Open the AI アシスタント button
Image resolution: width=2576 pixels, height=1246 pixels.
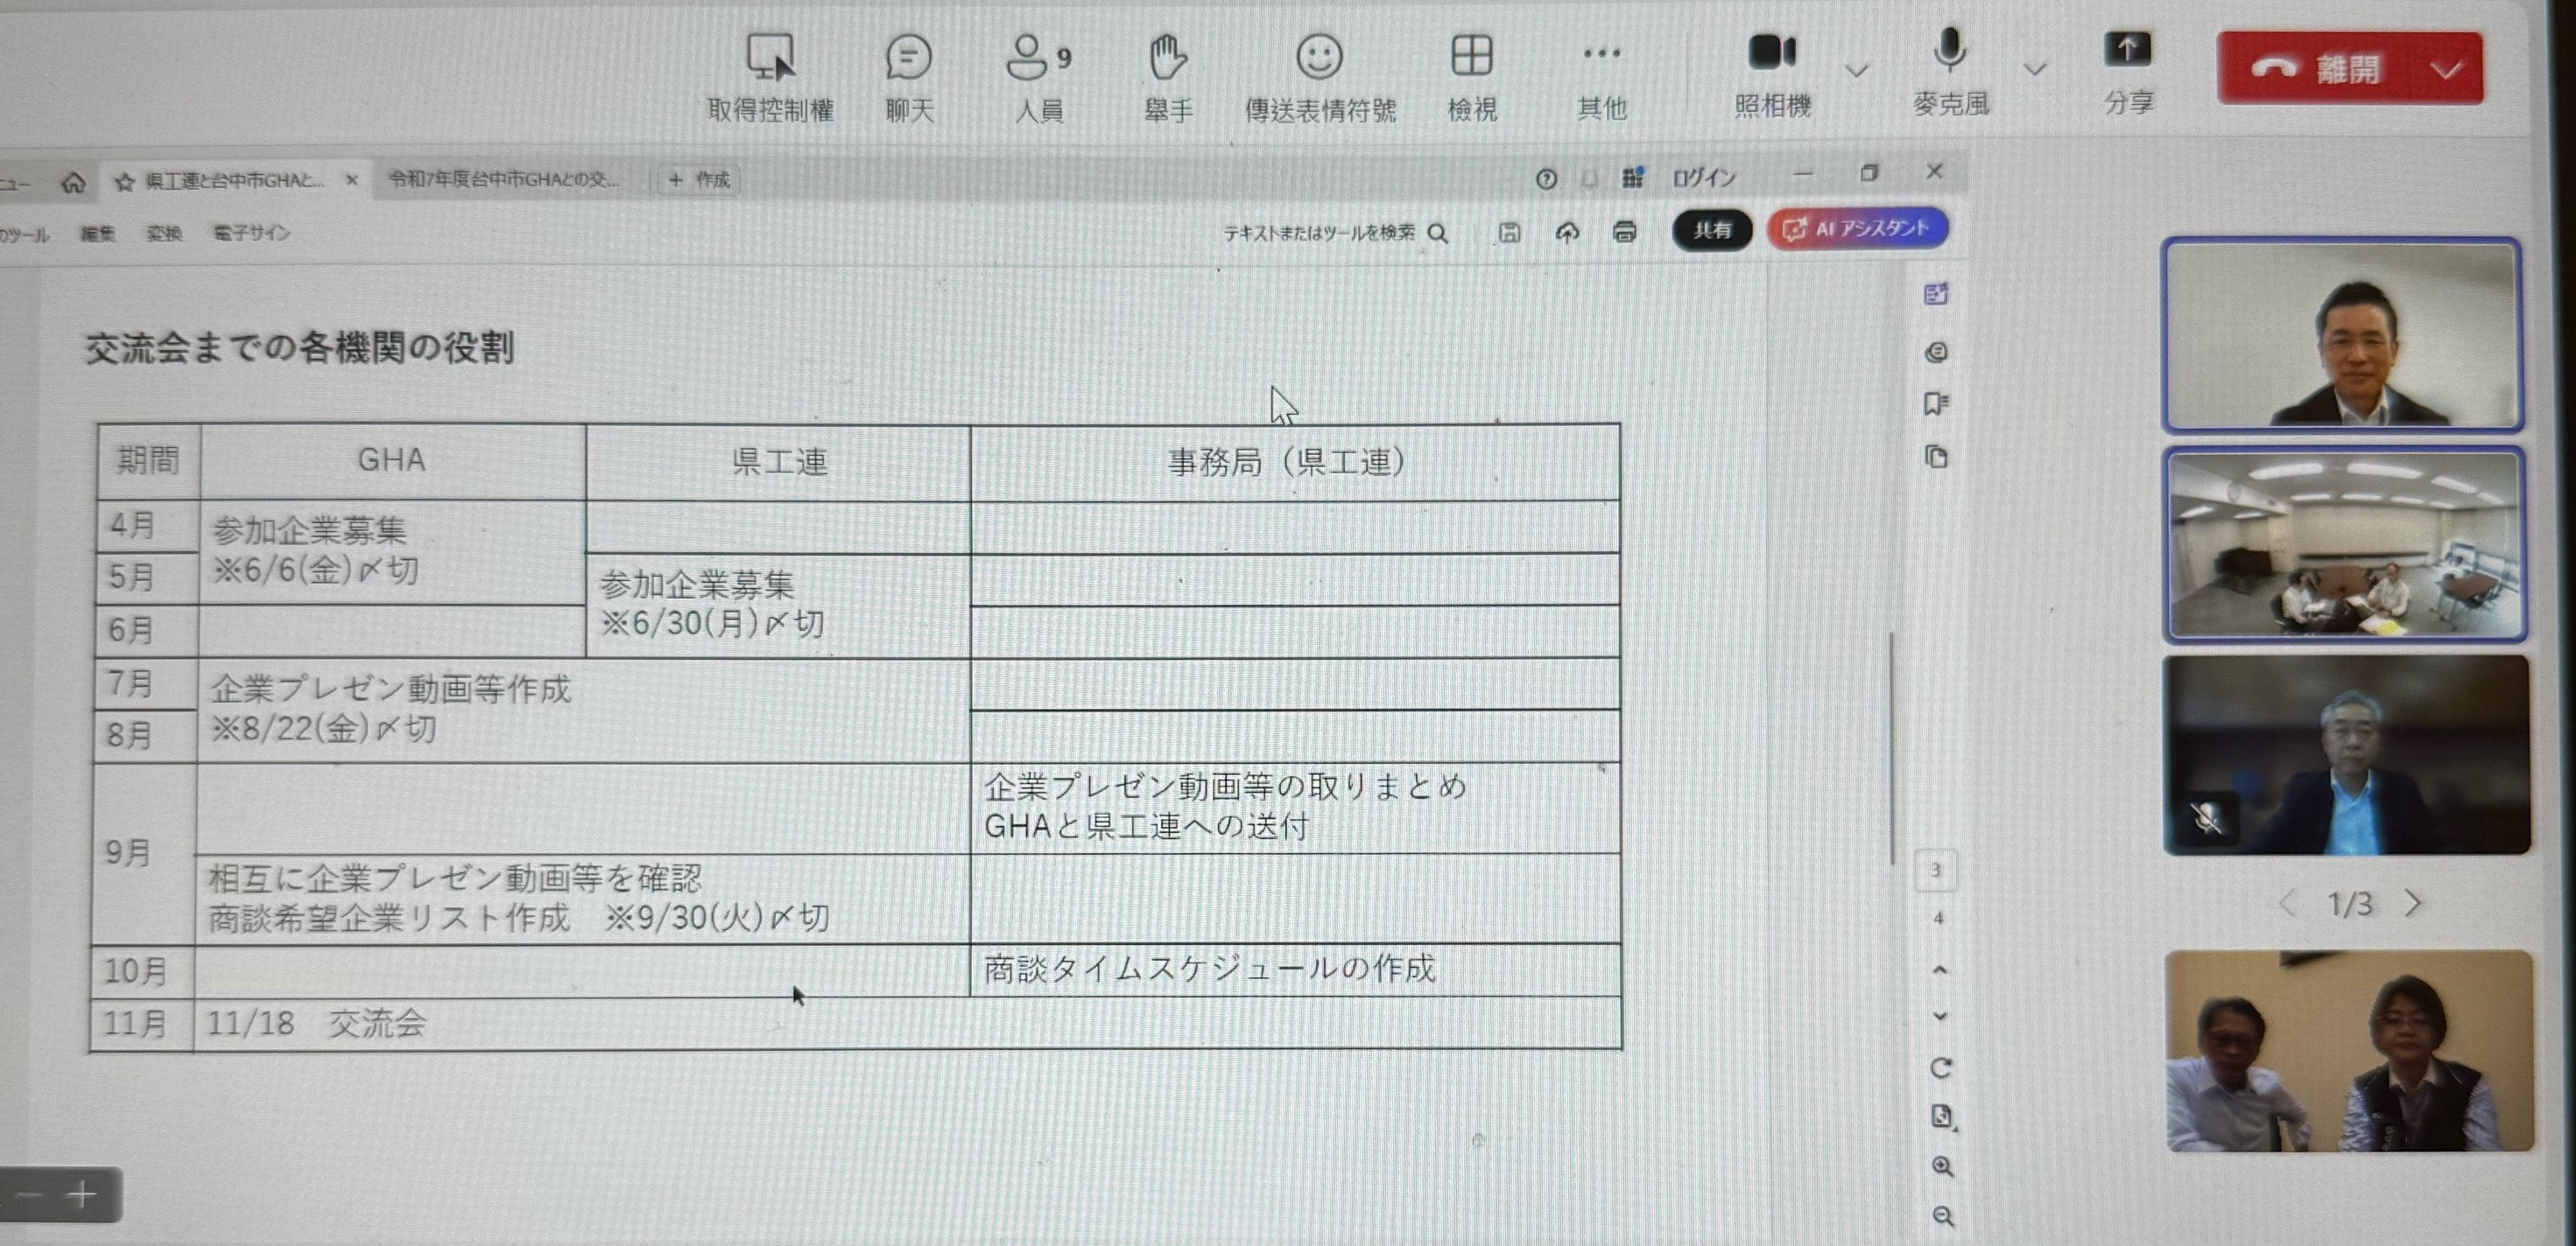(x=1857, y=229)
